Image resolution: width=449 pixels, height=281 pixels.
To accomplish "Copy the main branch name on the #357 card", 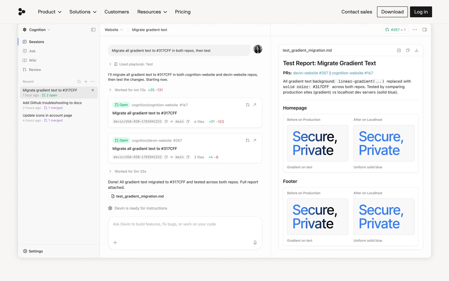I will coord(188,157).
